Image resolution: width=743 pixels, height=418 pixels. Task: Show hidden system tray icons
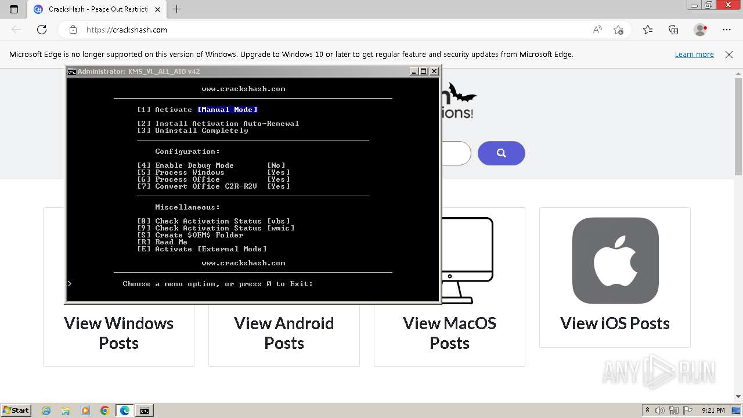tap(647, 410)
